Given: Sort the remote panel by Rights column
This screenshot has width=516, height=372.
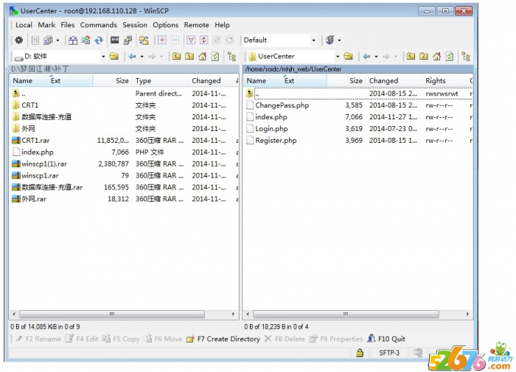Looking at the screenshot, I should tap(444, 80).
